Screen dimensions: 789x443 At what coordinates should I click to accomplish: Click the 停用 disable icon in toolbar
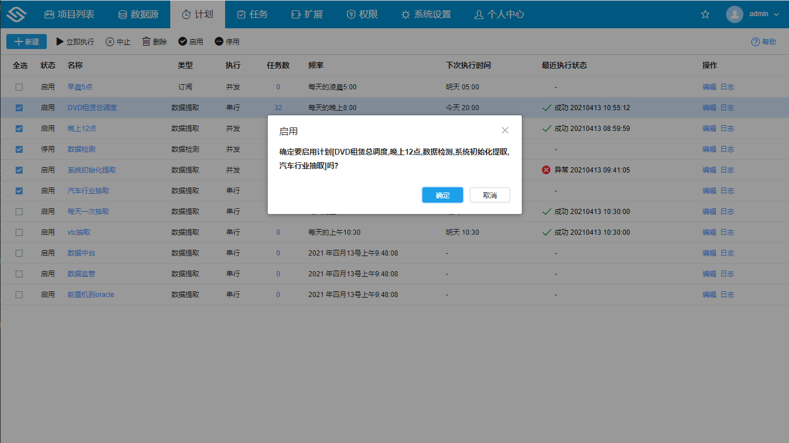tap(220, 41)
